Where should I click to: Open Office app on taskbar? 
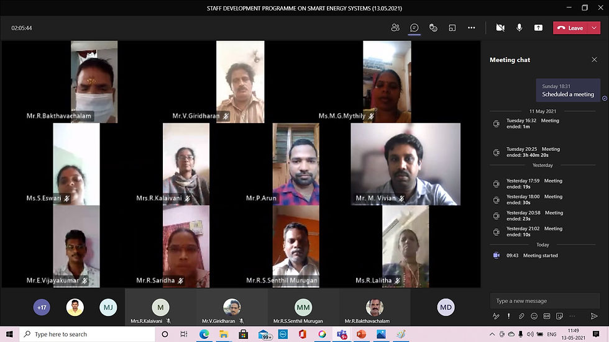point(303,334)
